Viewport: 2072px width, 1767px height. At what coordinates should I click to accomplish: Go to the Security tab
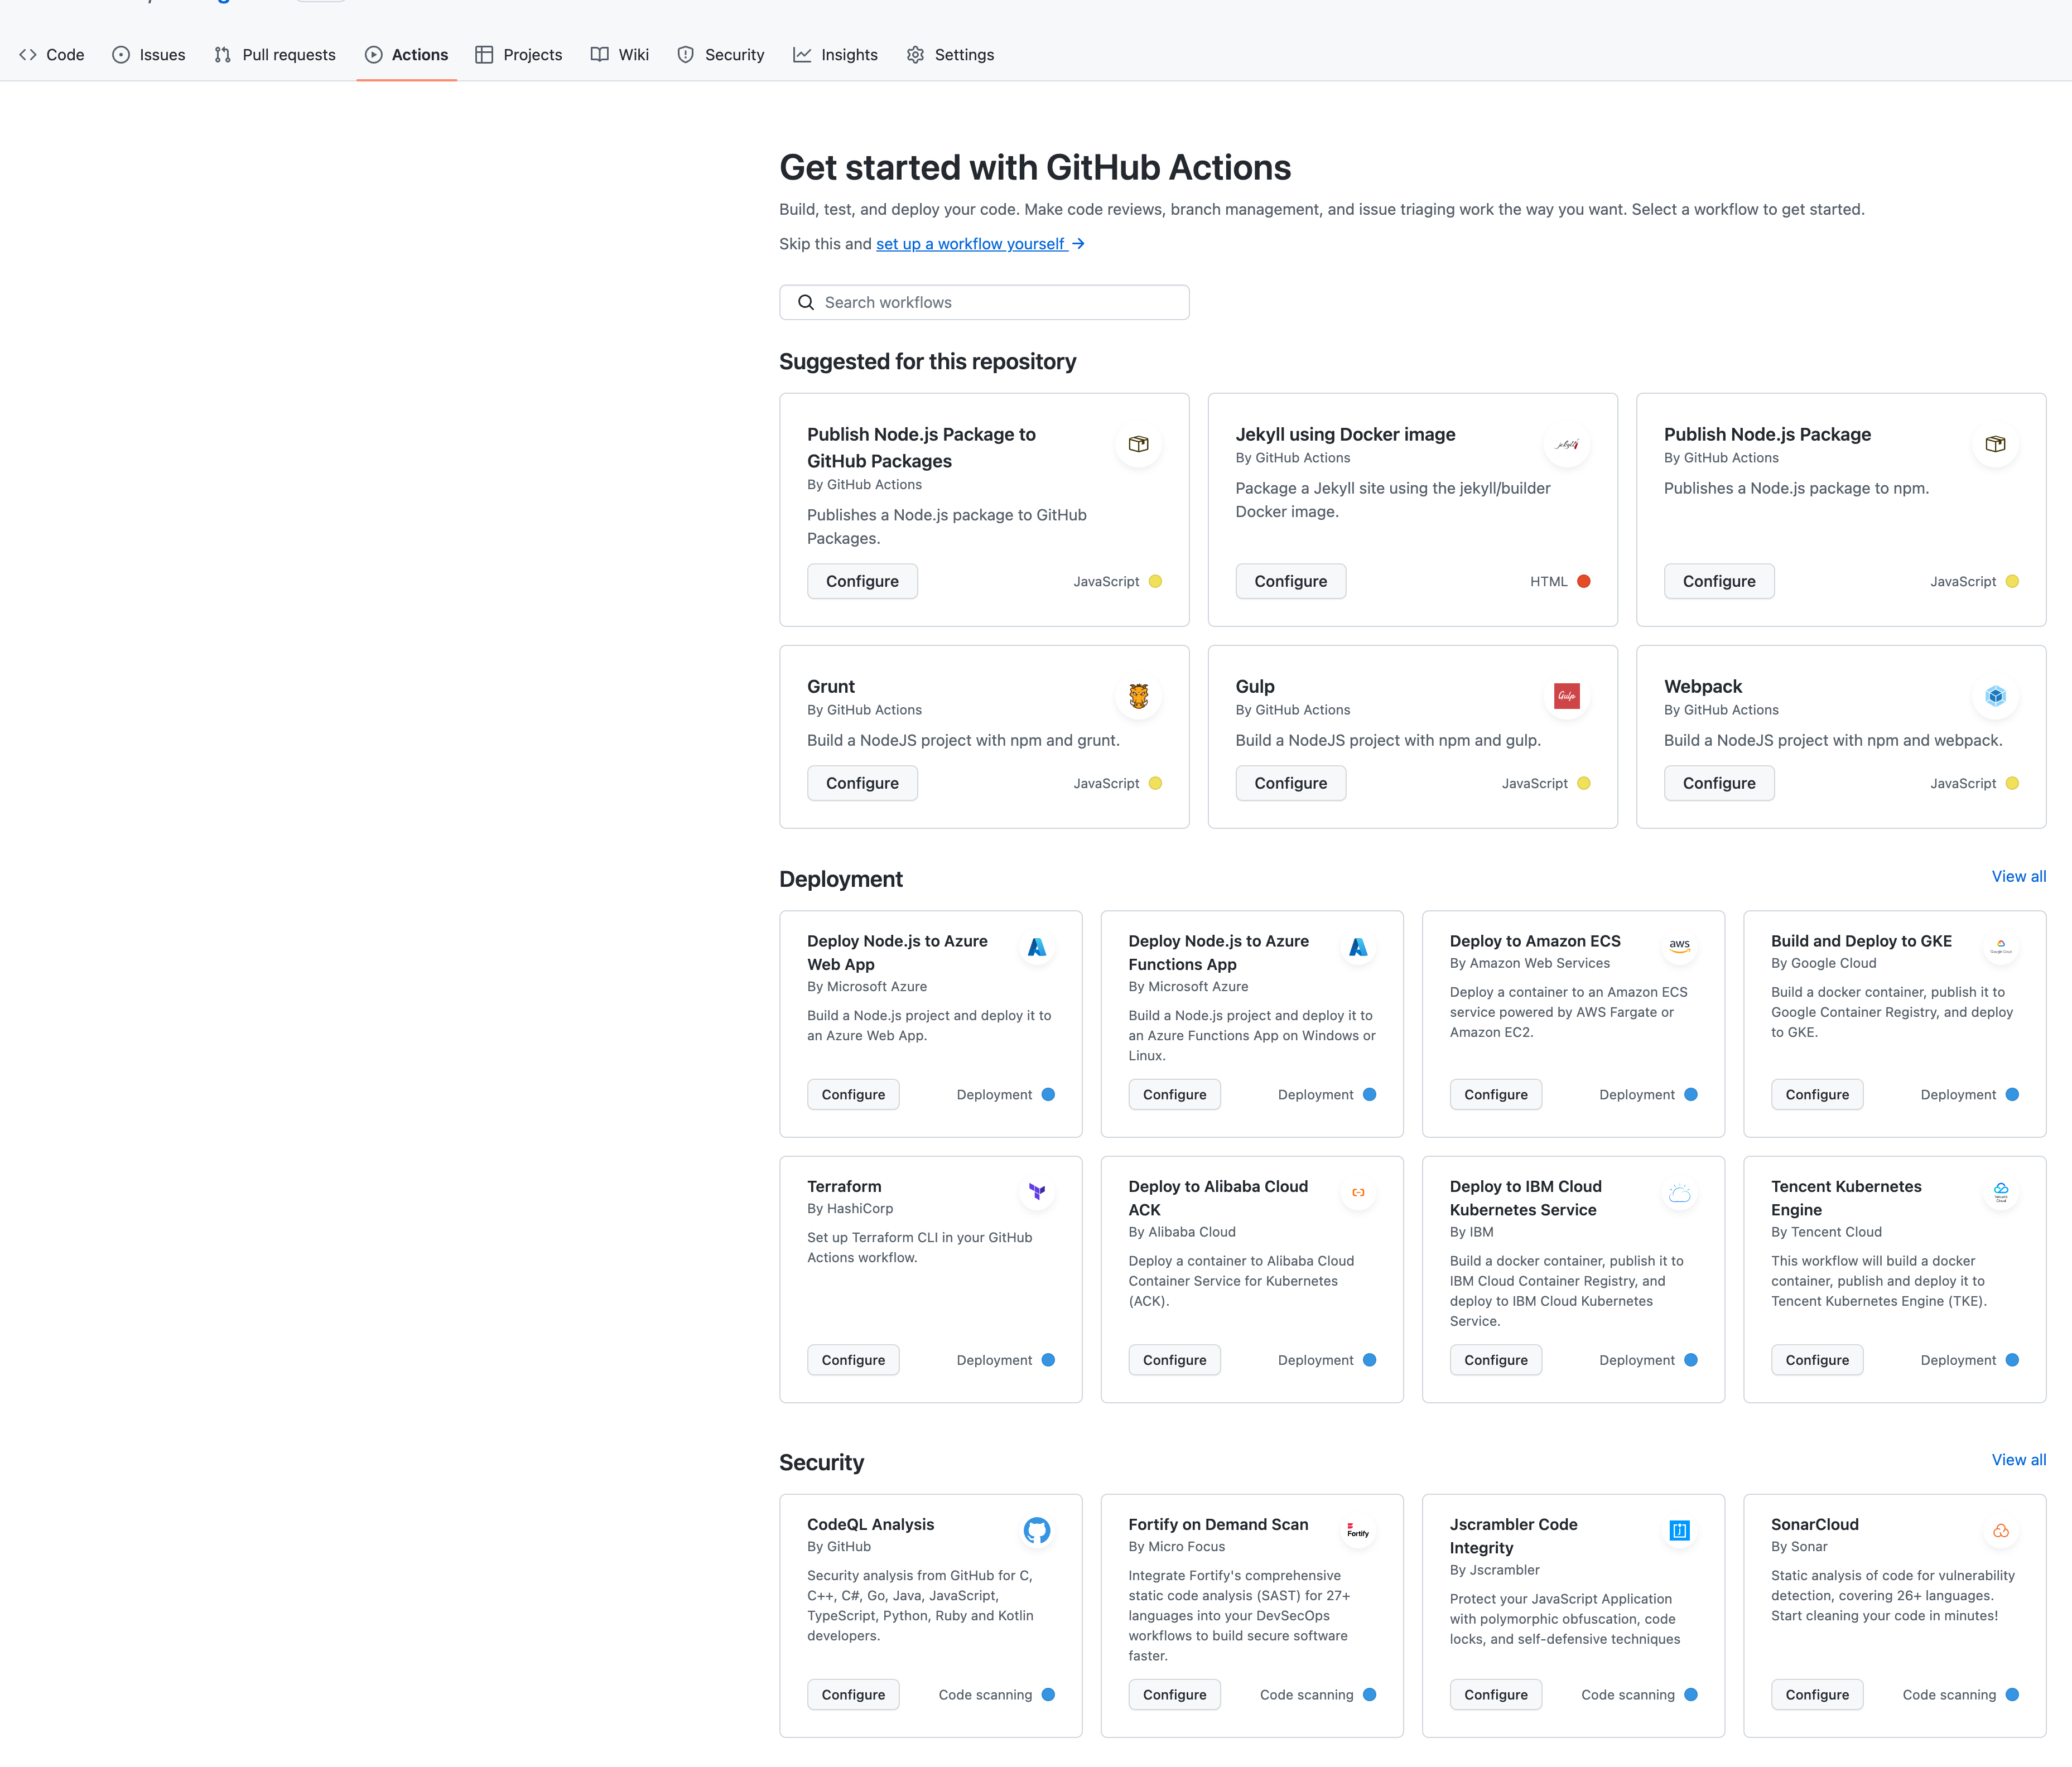(x=720, y=55)
